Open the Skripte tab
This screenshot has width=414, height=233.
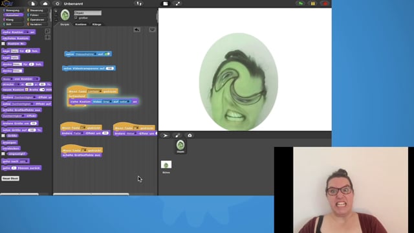pos(65,25)
